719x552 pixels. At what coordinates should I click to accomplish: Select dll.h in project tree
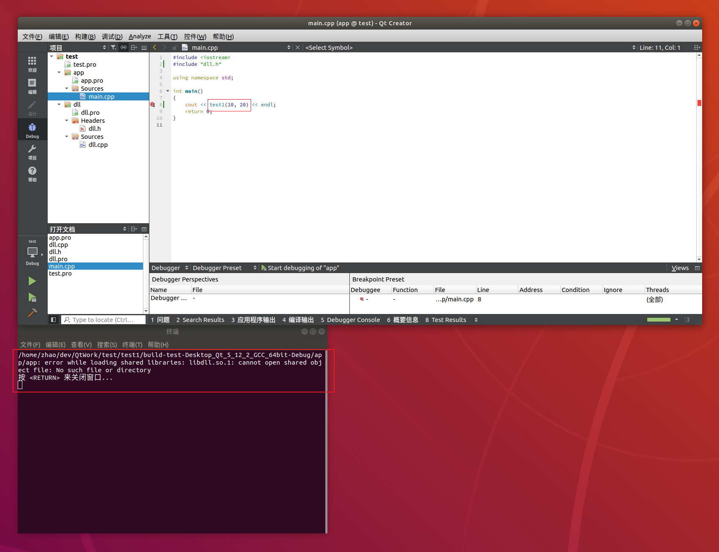click(x=95, y=129)
